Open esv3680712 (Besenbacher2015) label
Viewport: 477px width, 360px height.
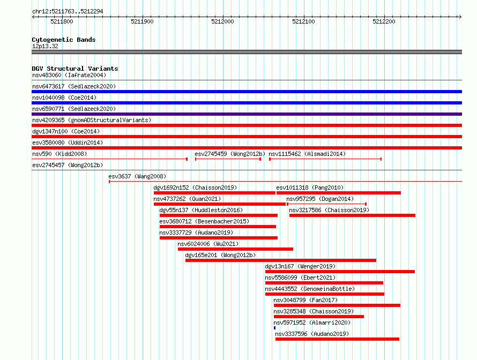tap(204, 221)
